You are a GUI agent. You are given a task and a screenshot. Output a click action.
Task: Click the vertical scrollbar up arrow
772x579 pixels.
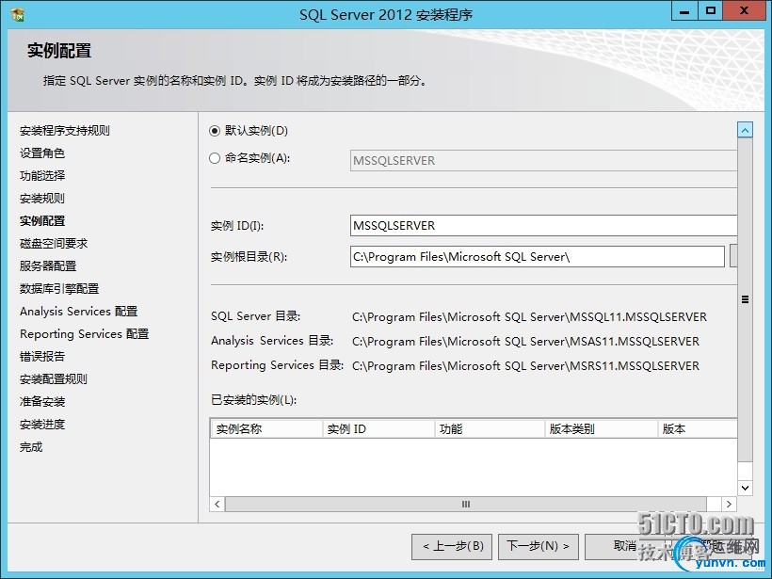[745, 131]
